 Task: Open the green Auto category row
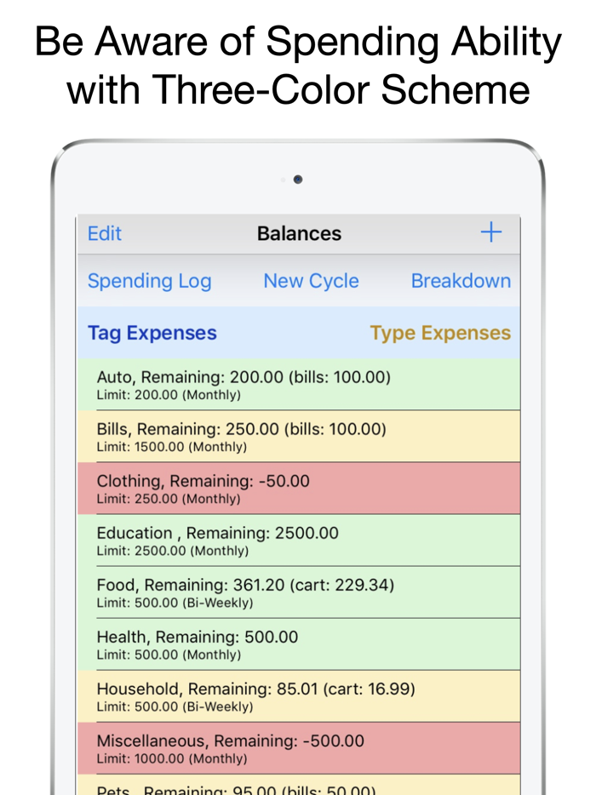click(x=298, y=385)
